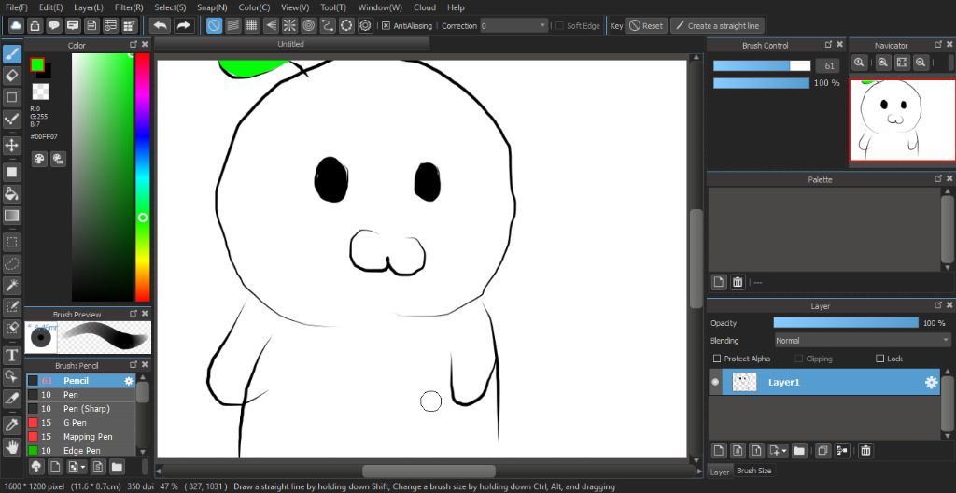Click the Reset button
Screen dimensions: 956x493
click(646, 25)
